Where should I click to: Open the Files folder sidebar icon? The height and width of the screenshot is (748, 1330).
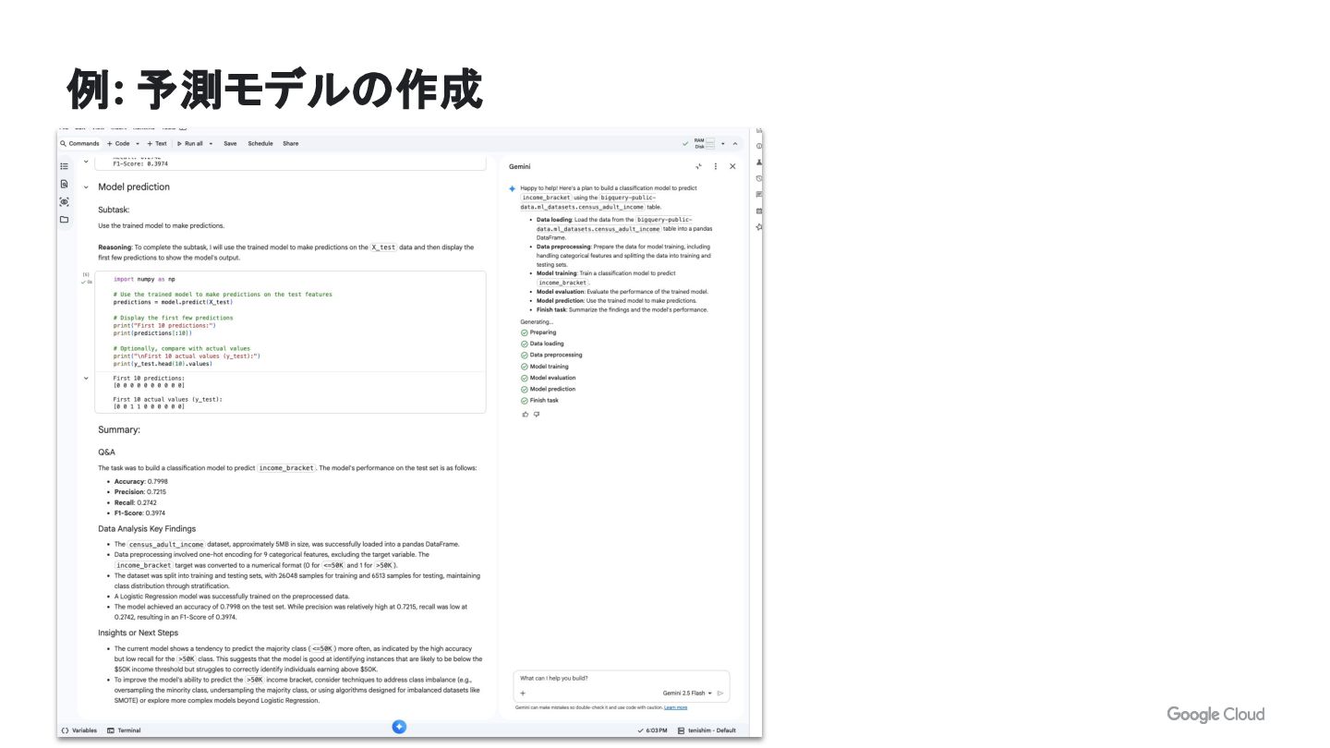[64, 220]
